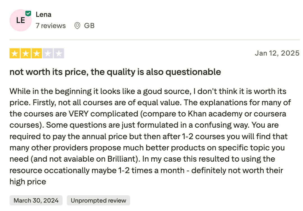Open the 7 reviews link
This screenshot has width=303, height=211.
tap(51, 26)
